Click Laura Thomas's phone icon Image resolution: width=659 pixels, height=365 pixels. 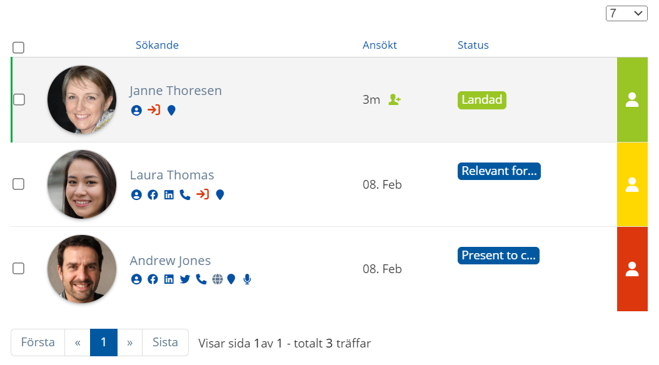click(x=185, y=195)
